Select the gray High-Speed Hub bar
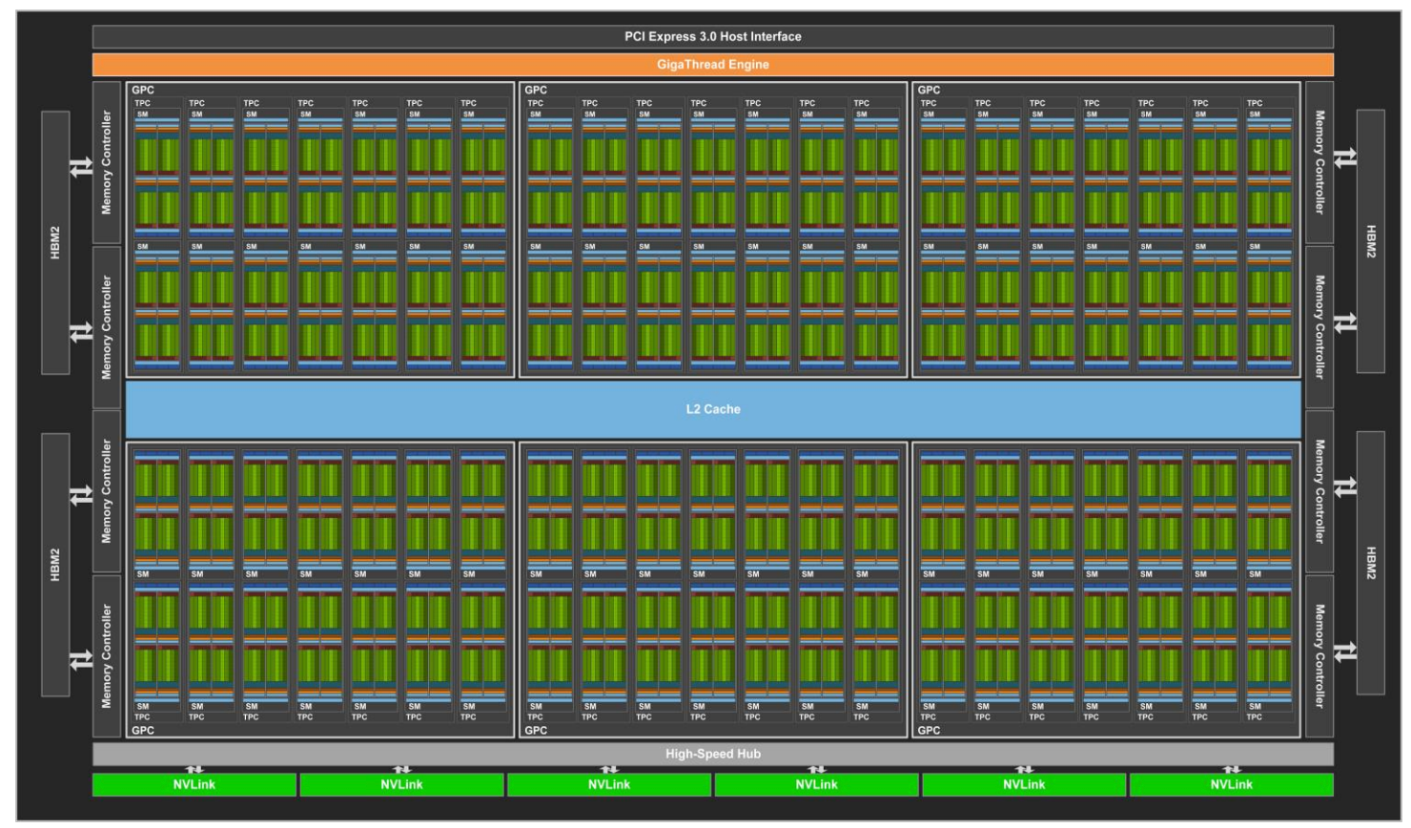 tap(712, 754)
